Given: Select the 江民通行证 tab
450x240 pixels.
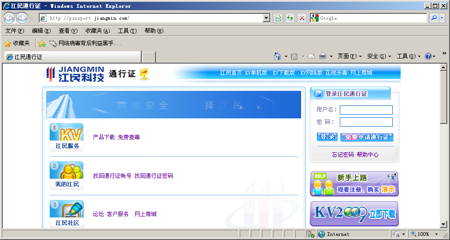Looking at the screenshot, I should click(72, 57).
